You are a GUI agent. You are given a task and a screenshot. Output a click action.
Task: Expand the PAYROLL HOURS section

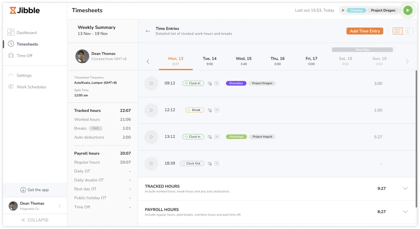(x=405, y=212)
